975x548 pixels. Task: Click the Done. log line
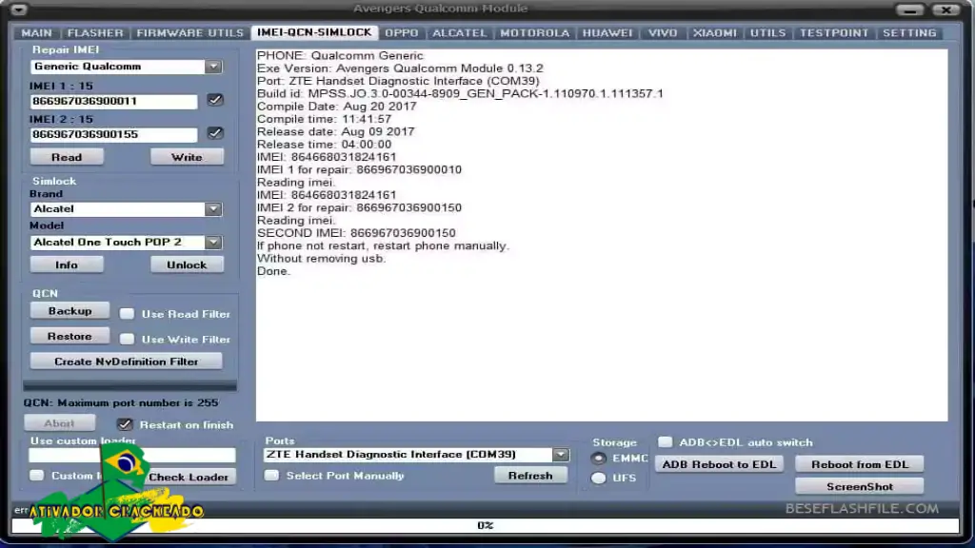(x=273, y=271)
